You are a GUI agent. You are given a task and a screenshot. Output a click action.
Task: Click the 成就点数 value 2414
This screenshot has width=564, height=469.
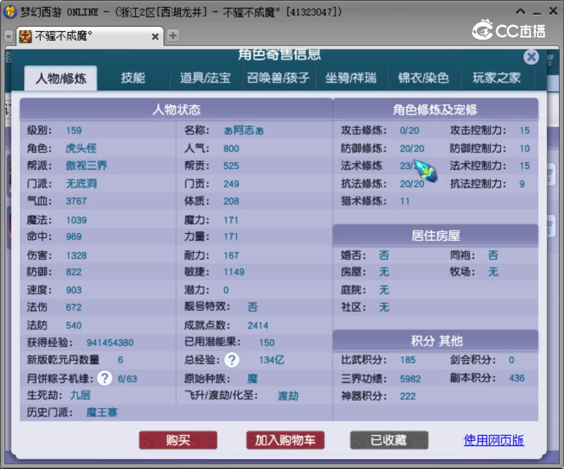tap(258, 325)
